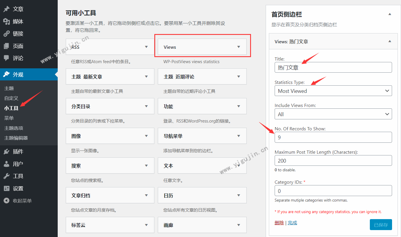Screen dimensions: 401x237
Task: Click the pin icon beside 文章
Action: click(6, 9)
